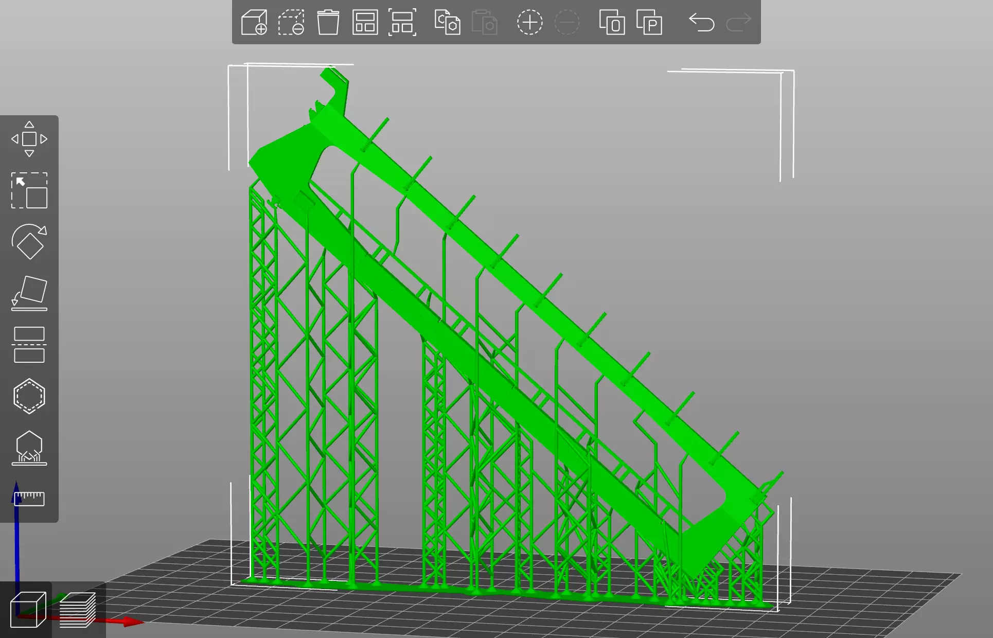Image resolution: width=993 pixels, height=638 pixels.
Task: Open the Cut tool
Action: tap(29, 345)
